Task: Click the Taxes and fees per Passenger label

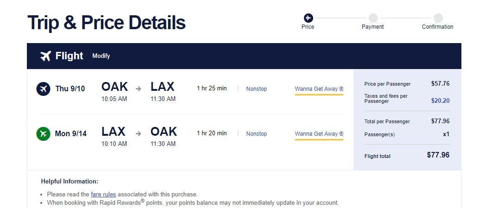Action: pos(385,98)
